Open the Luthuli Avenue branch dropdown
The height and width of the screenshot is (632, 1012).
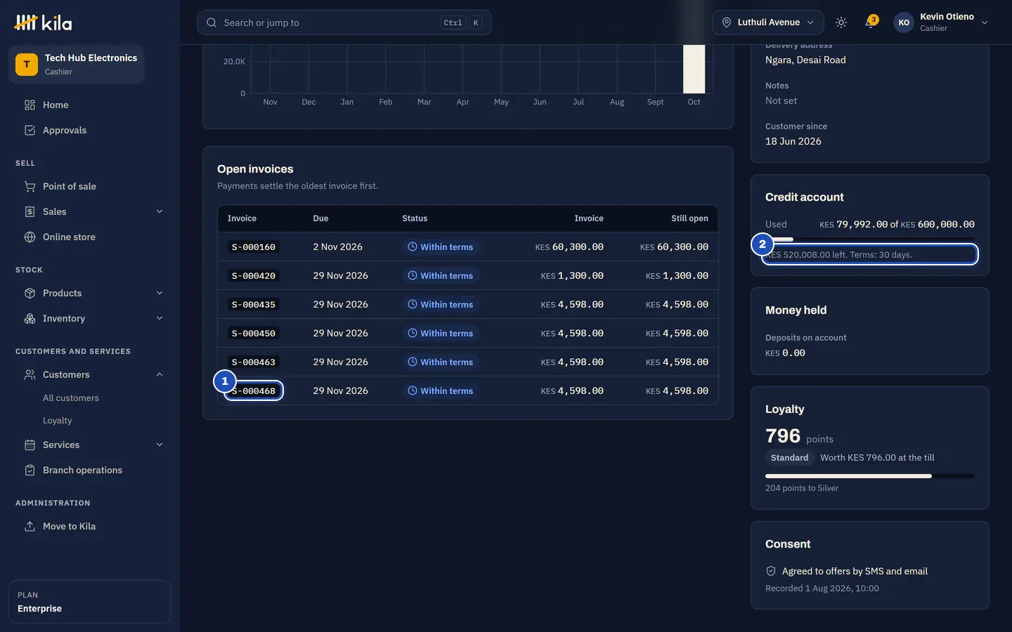pos(768,22)
